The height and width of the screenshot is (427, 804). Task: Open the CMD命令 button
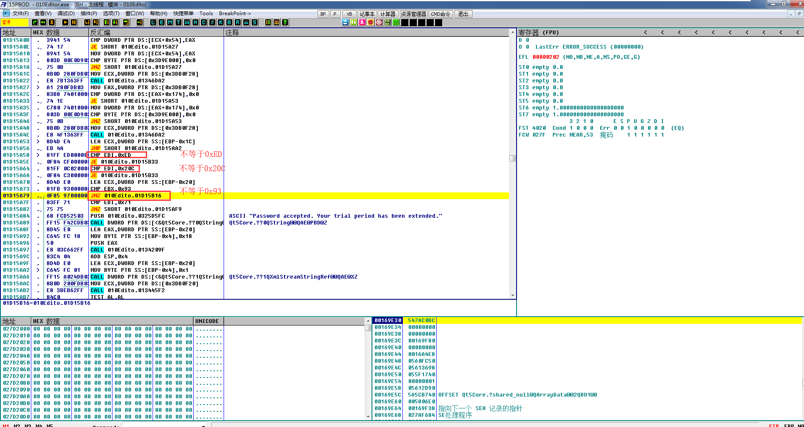(440, 14)
